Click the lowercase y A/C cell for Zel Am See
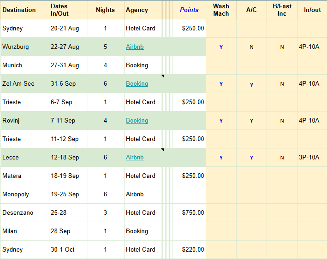Screen dimensions: 327x259 pos(251,84)
